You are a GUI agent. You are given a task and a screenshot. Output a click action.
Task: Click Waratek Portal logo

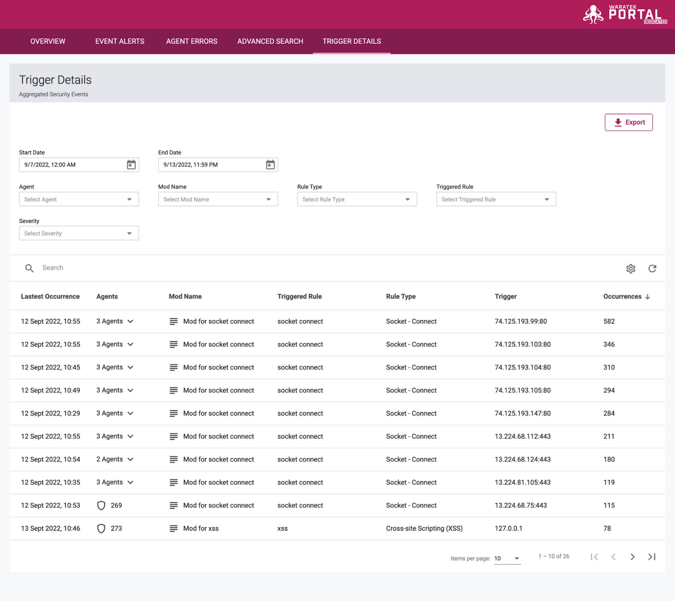625,14
